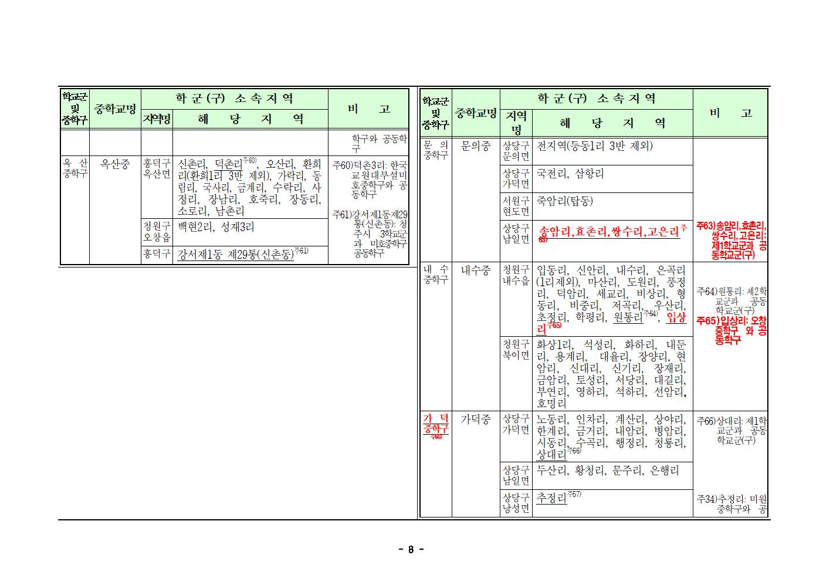
Task: Click footnote '주61)강서제1동제29통' remark
Action: click(370, 234)
